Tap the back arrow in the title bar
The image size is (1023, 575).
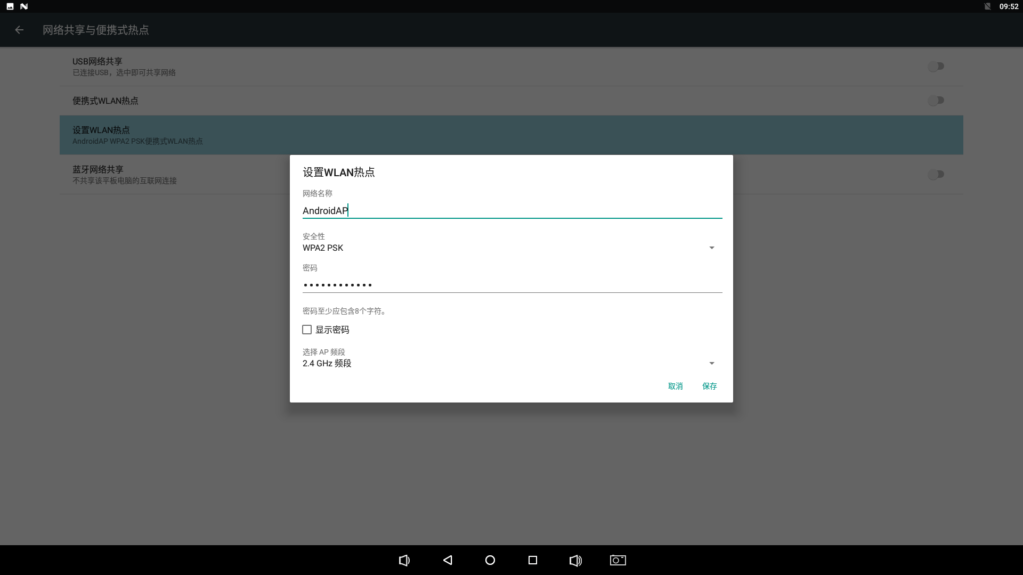(x=19, y=30)
